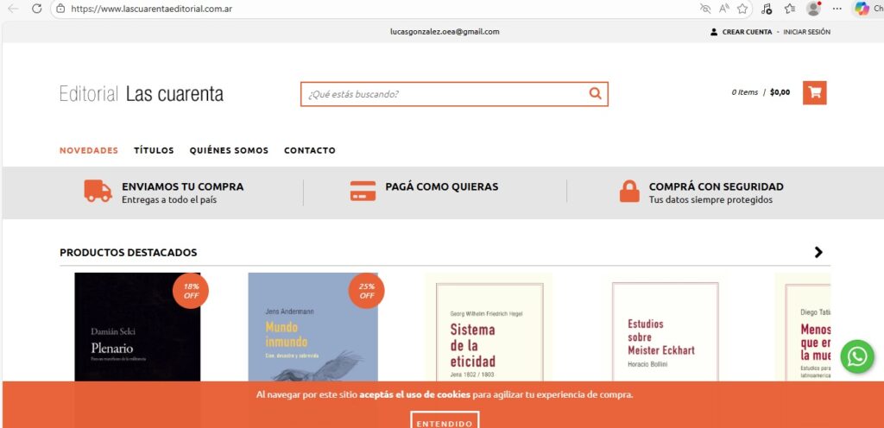Image resolution: width=884 pixels, height=428 pixels.
Task: Add page to favorites star icon
Action: click(742, 9)
